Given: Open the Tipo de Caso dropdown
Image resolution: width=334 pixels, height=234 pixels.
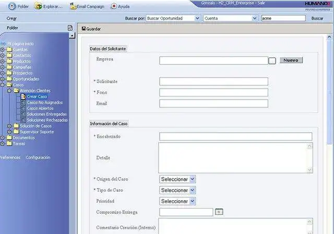Looking at the screenshot, I should (x=193, y=190).
